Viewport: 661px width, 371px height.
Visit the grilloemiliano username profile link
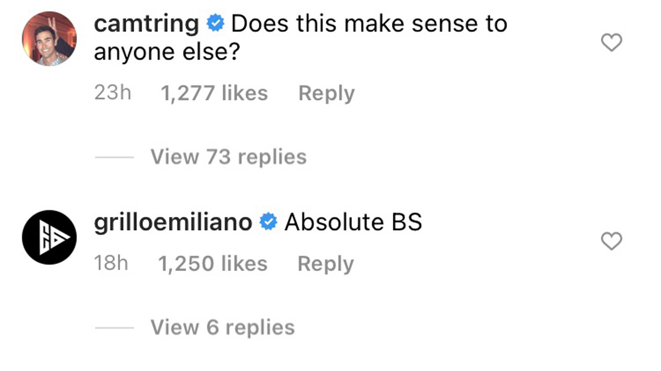173,222
